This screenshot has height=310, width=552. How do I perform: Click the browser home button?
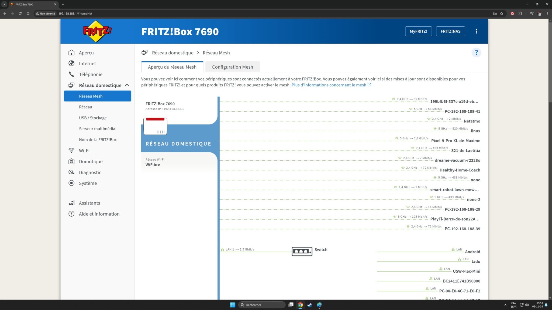(28, 13)
